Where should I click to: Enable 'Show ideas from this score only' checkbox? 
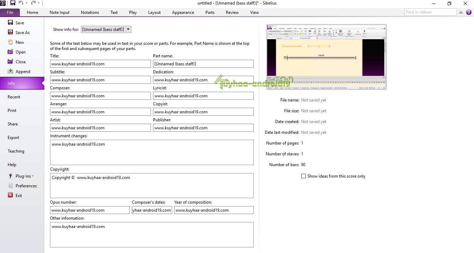coord(304,176)
